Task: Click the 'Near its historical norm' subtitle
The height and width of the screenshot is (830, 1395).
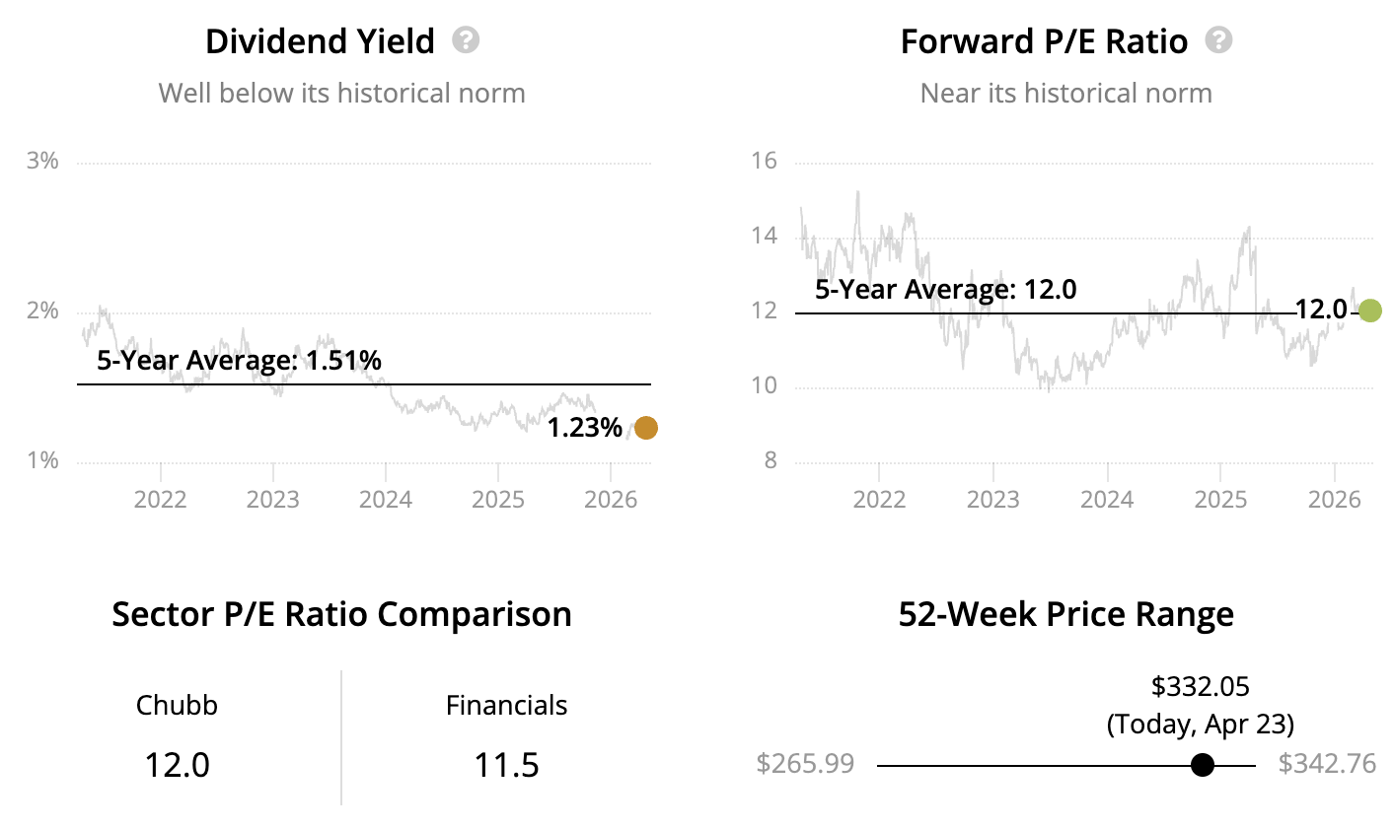Action: click(1065, 94)
